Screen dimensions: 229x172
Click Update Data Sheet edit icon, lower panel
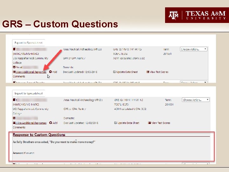click(x=115, y=123)
